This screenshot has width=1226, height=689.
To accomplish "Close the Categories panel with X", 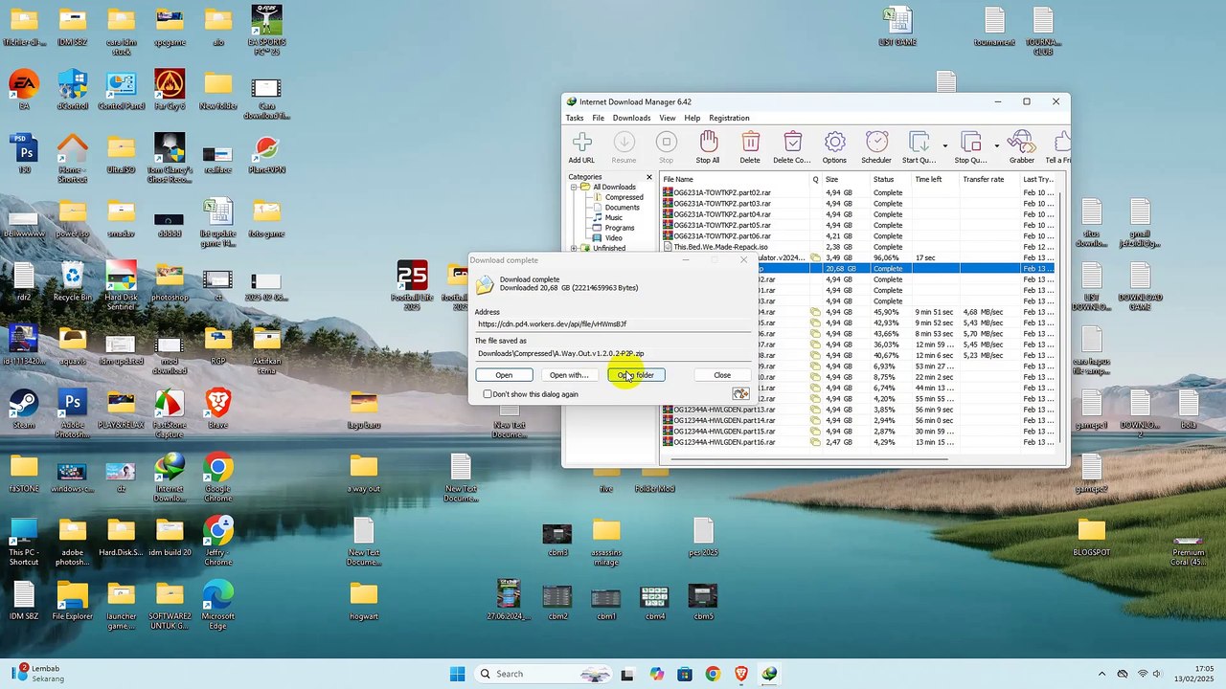I will pyautogui.click(x=648, y=177).
